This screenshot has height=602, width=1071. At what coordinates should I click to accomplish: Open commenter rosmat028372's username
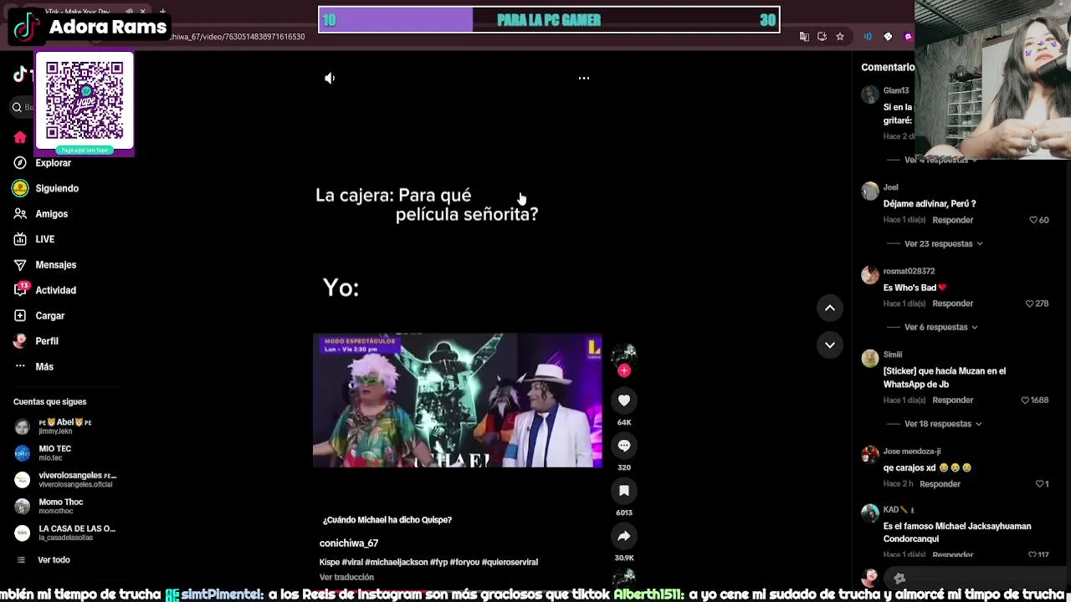coord(909,271)
